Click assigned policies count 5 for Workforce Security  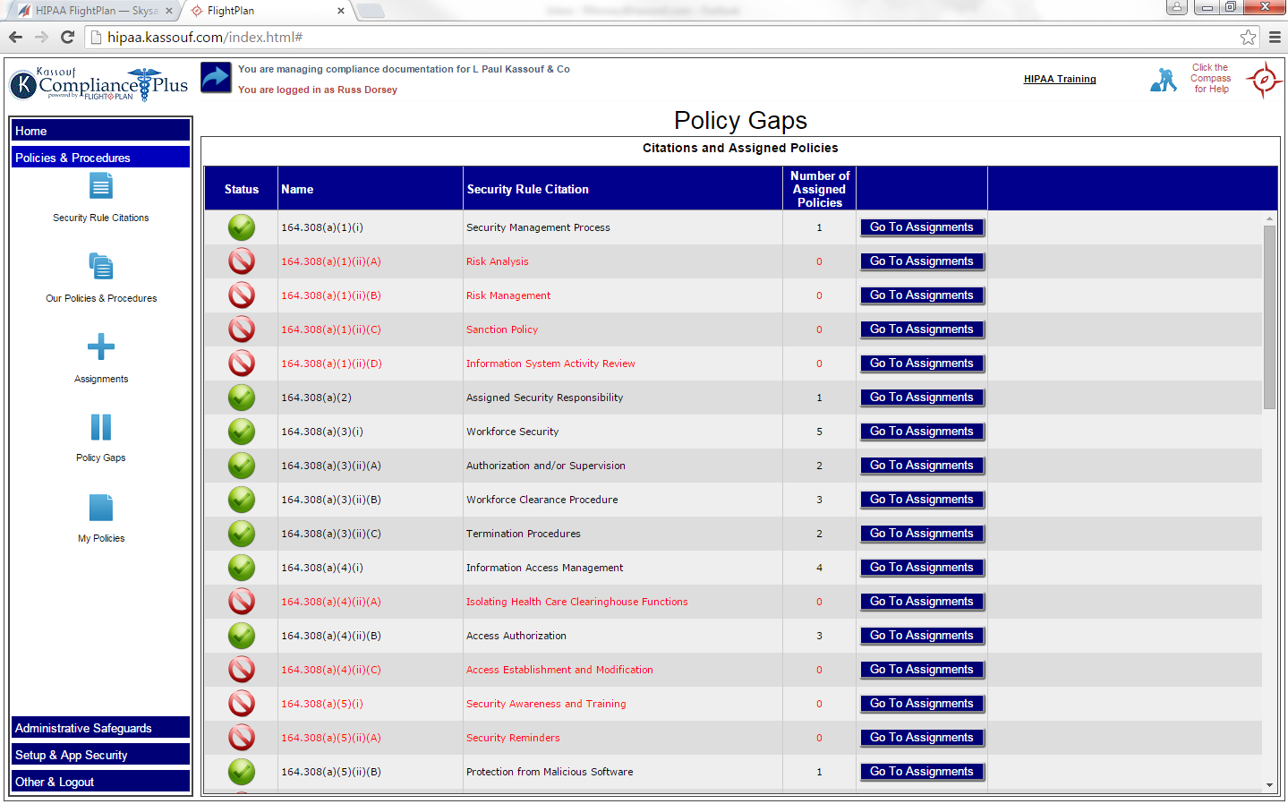(x=819, y=432)
